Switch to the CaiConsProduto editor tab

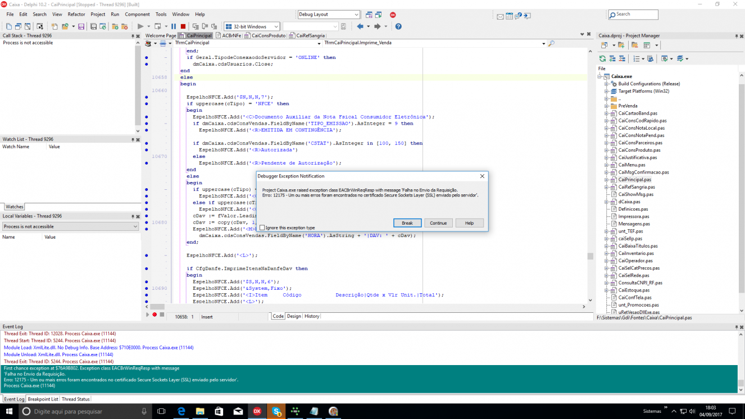268,35
